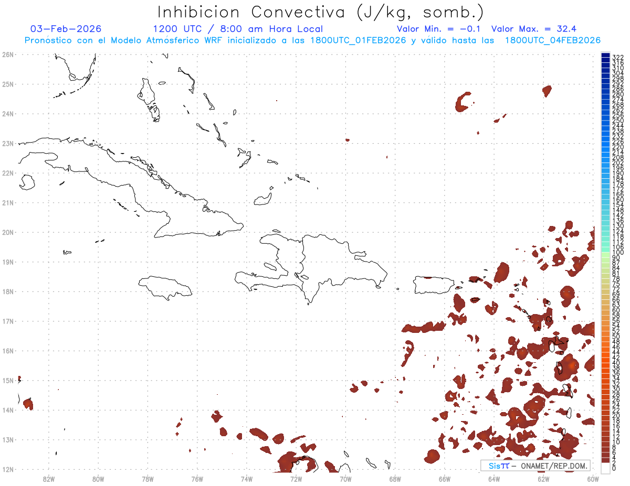Click the 'Pronóstico con el Modelo Atmósferico WRF' line
This screenshot has width=630, height=486.
[312, 40]
